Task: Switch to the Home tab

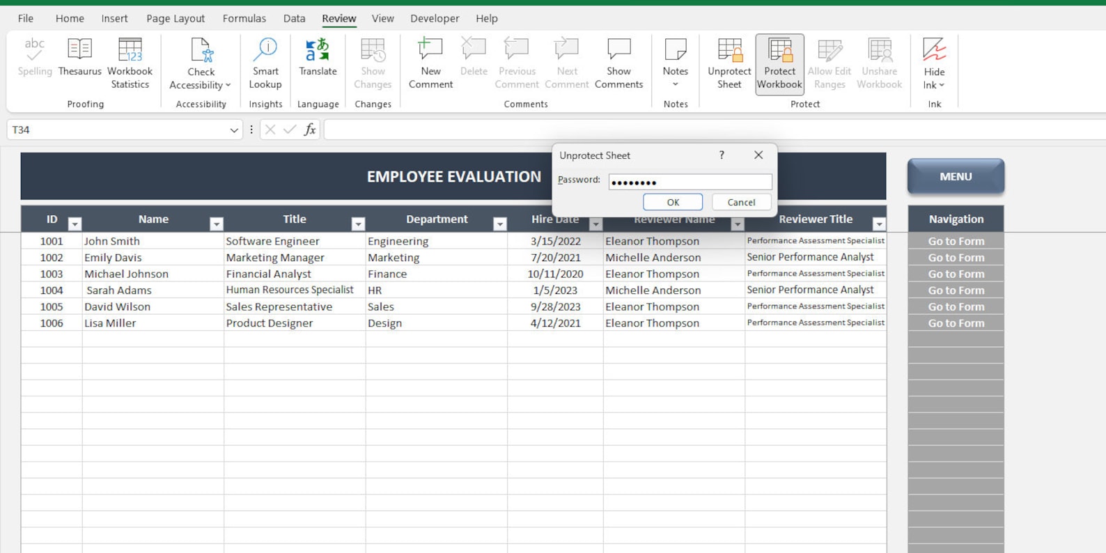Action: 70,18
